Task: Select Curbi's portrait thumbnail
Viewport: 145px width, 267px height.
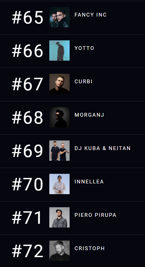Action: click(x=59, y=84)
